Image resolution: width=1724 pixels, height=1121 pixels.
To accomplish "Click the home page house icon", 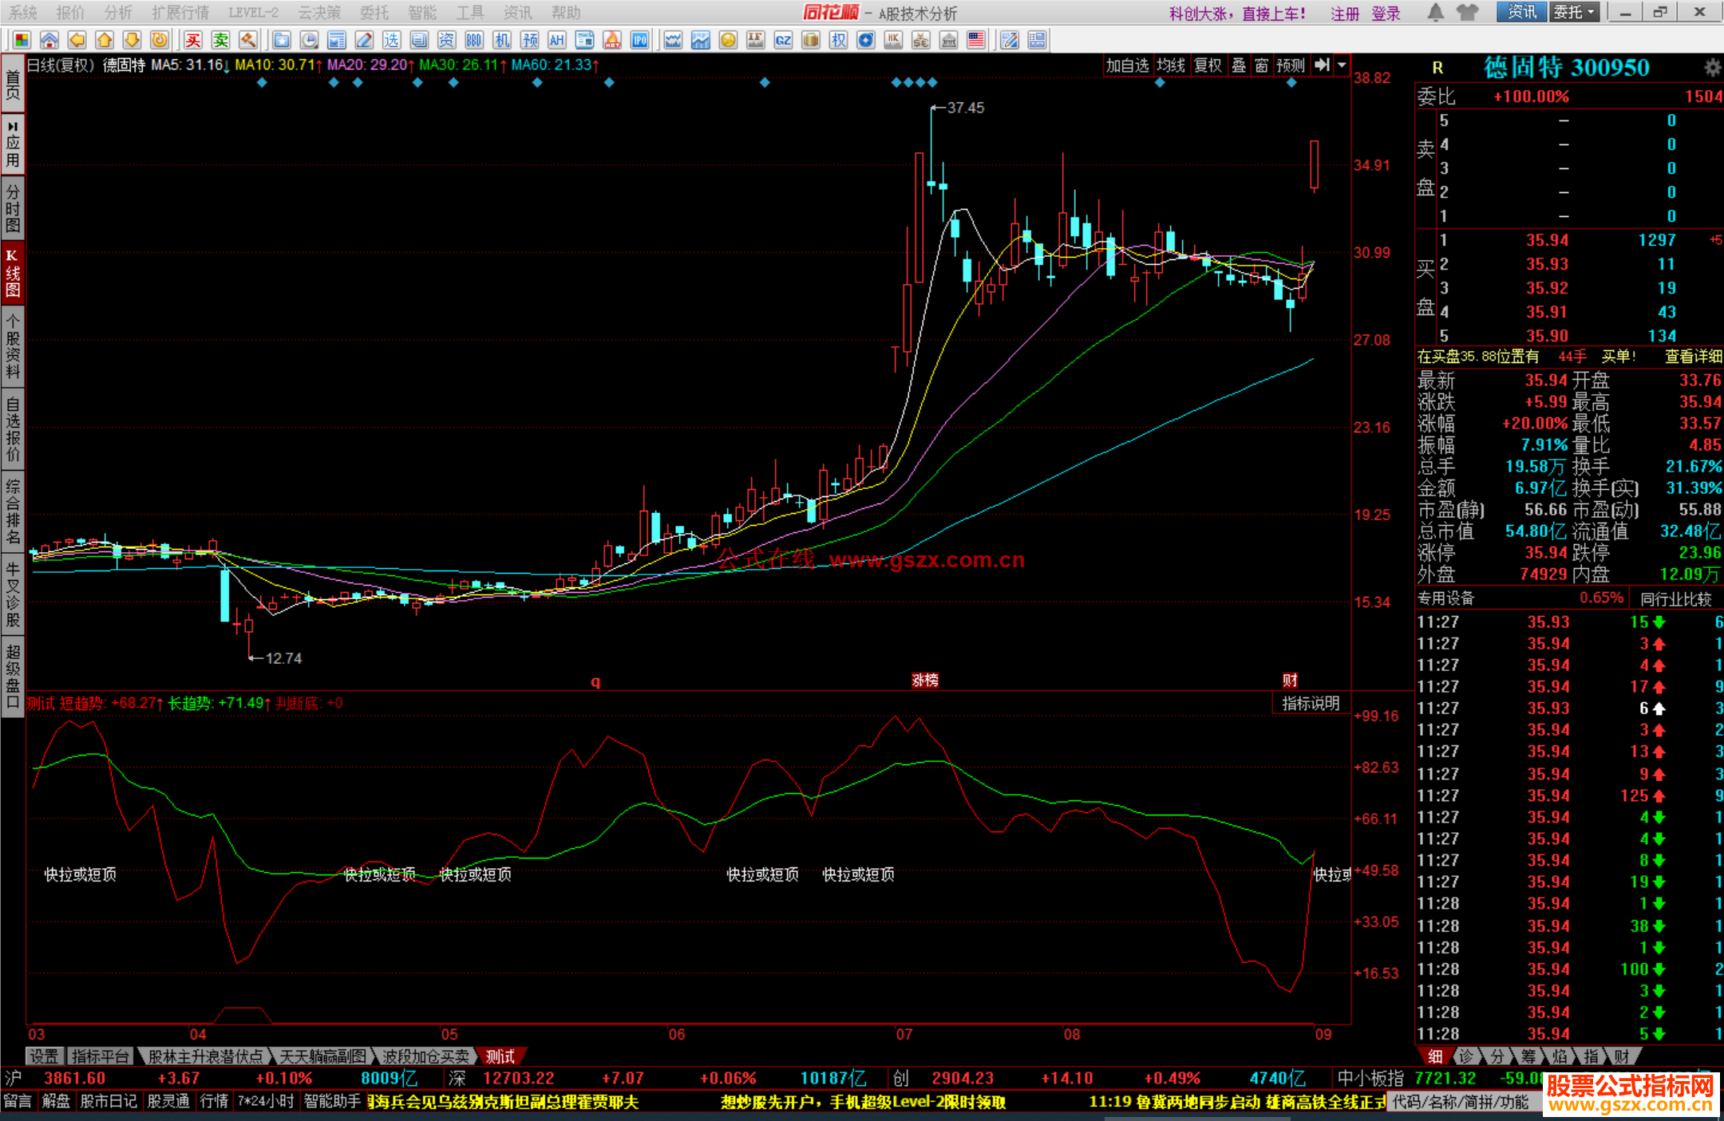I will [49, 40].
